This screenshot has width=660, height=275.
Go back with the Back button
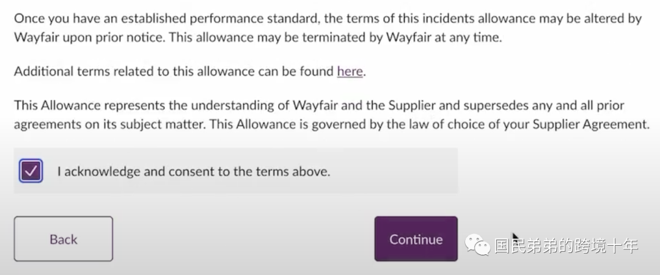click(x=64, y=239)
